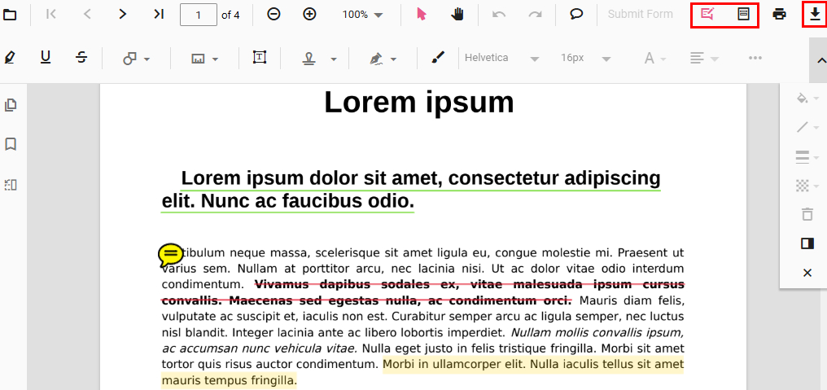Open the page organizer side panel
The width and height of the screenshot is (827, 390).
click(11, 184)
